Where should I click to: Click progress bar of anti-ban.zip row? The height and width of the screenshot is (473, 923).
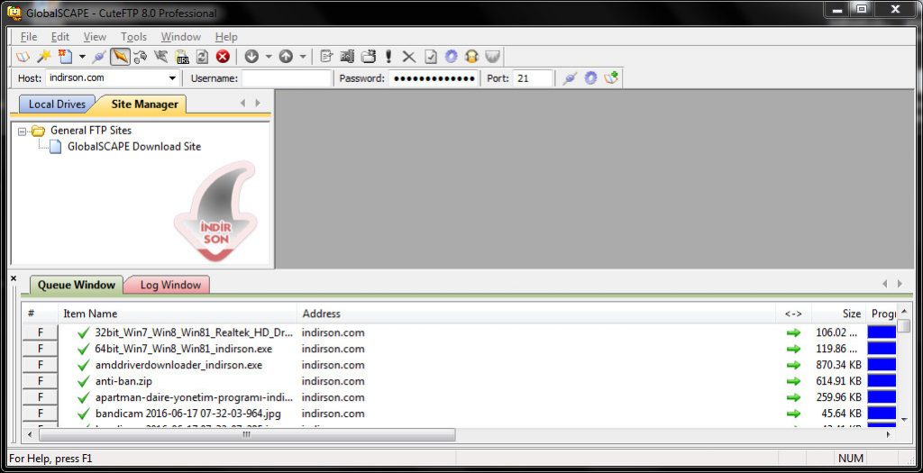[x=882, y=381]
